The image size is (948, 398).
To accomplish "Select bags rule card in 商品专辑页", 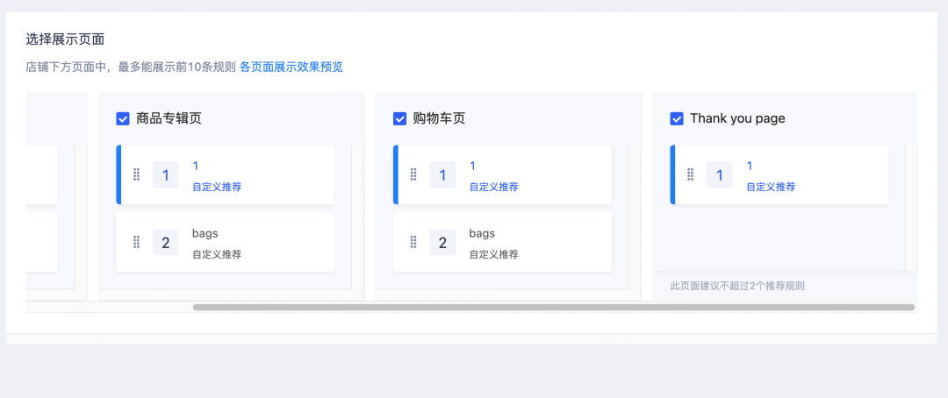I will [x=225, y=242].
